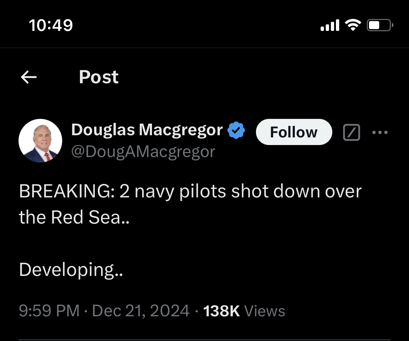
Task: Click the Red Sea text line
Action: (x=74, y=217)
